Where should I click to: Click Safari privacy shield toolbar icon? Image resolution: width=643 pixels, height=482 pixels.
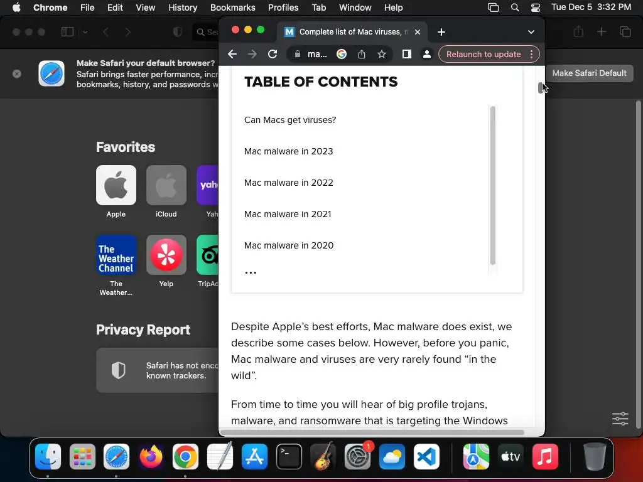[x=177, y=32]
